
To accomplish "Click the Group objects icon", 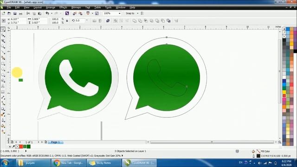I will pyautogui.click(x=116, y=20).
